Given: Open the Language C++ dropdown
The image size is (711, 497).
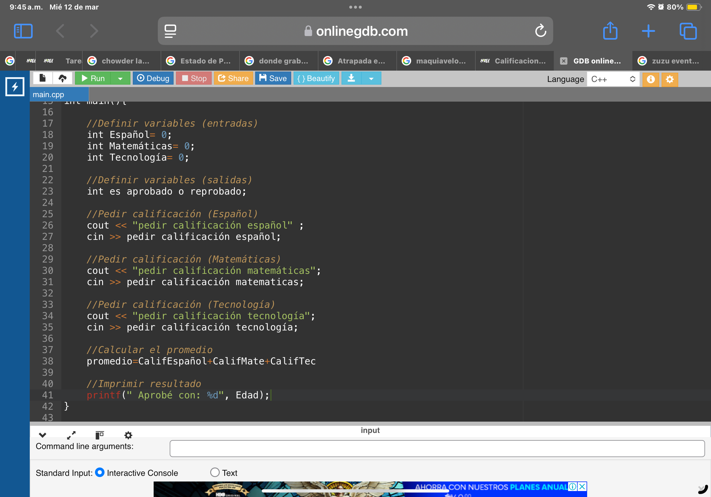Looking at the screenshot, I should [x=612, y=79].
